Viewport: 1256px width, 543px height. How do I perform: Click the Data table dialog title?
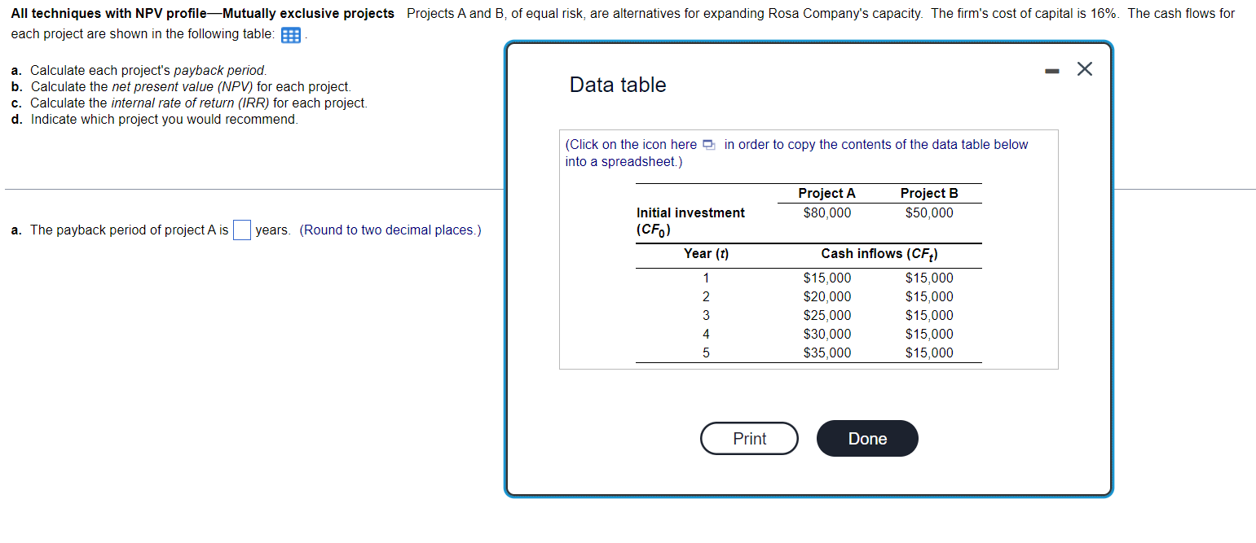click(618, 85)
